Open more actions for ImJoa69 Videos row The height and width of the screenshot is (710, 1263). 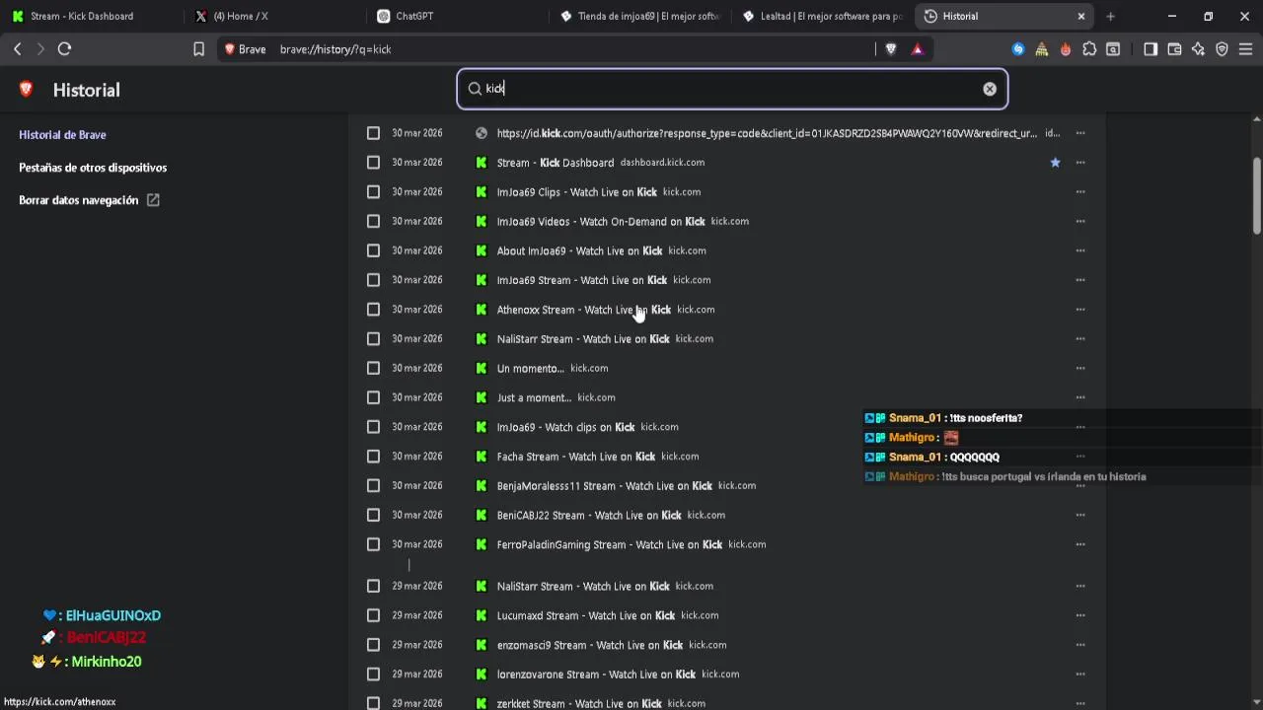coord(1080,221)
